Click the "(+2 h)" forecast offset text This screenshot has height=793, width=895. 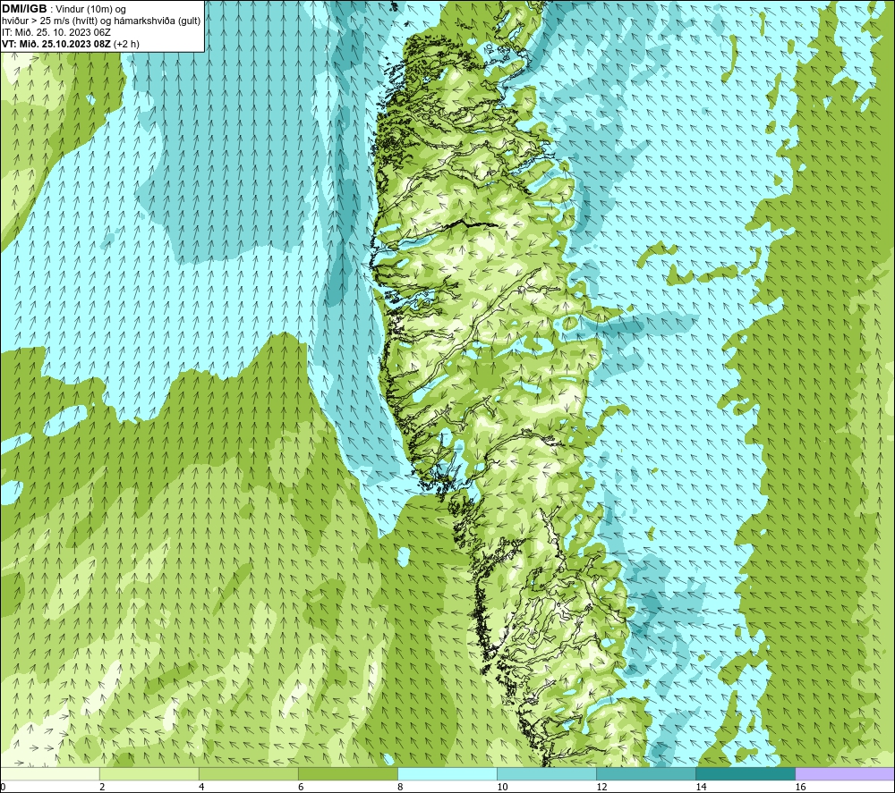(x=127, y=44)
